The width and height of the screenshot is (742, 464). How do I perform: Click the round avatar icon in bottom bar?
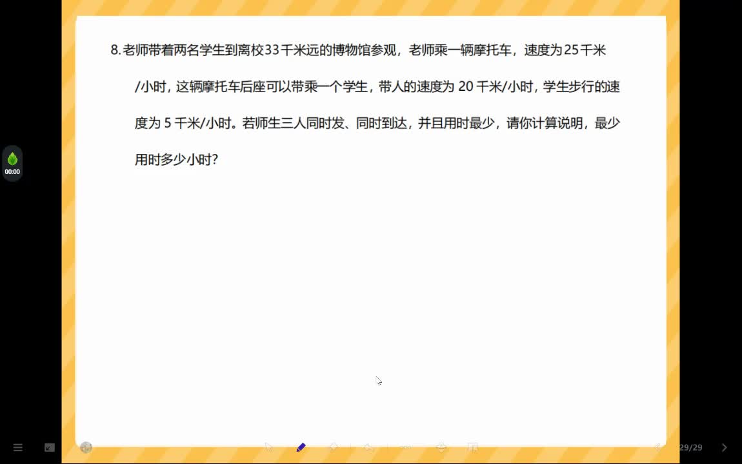click(86, 447)
